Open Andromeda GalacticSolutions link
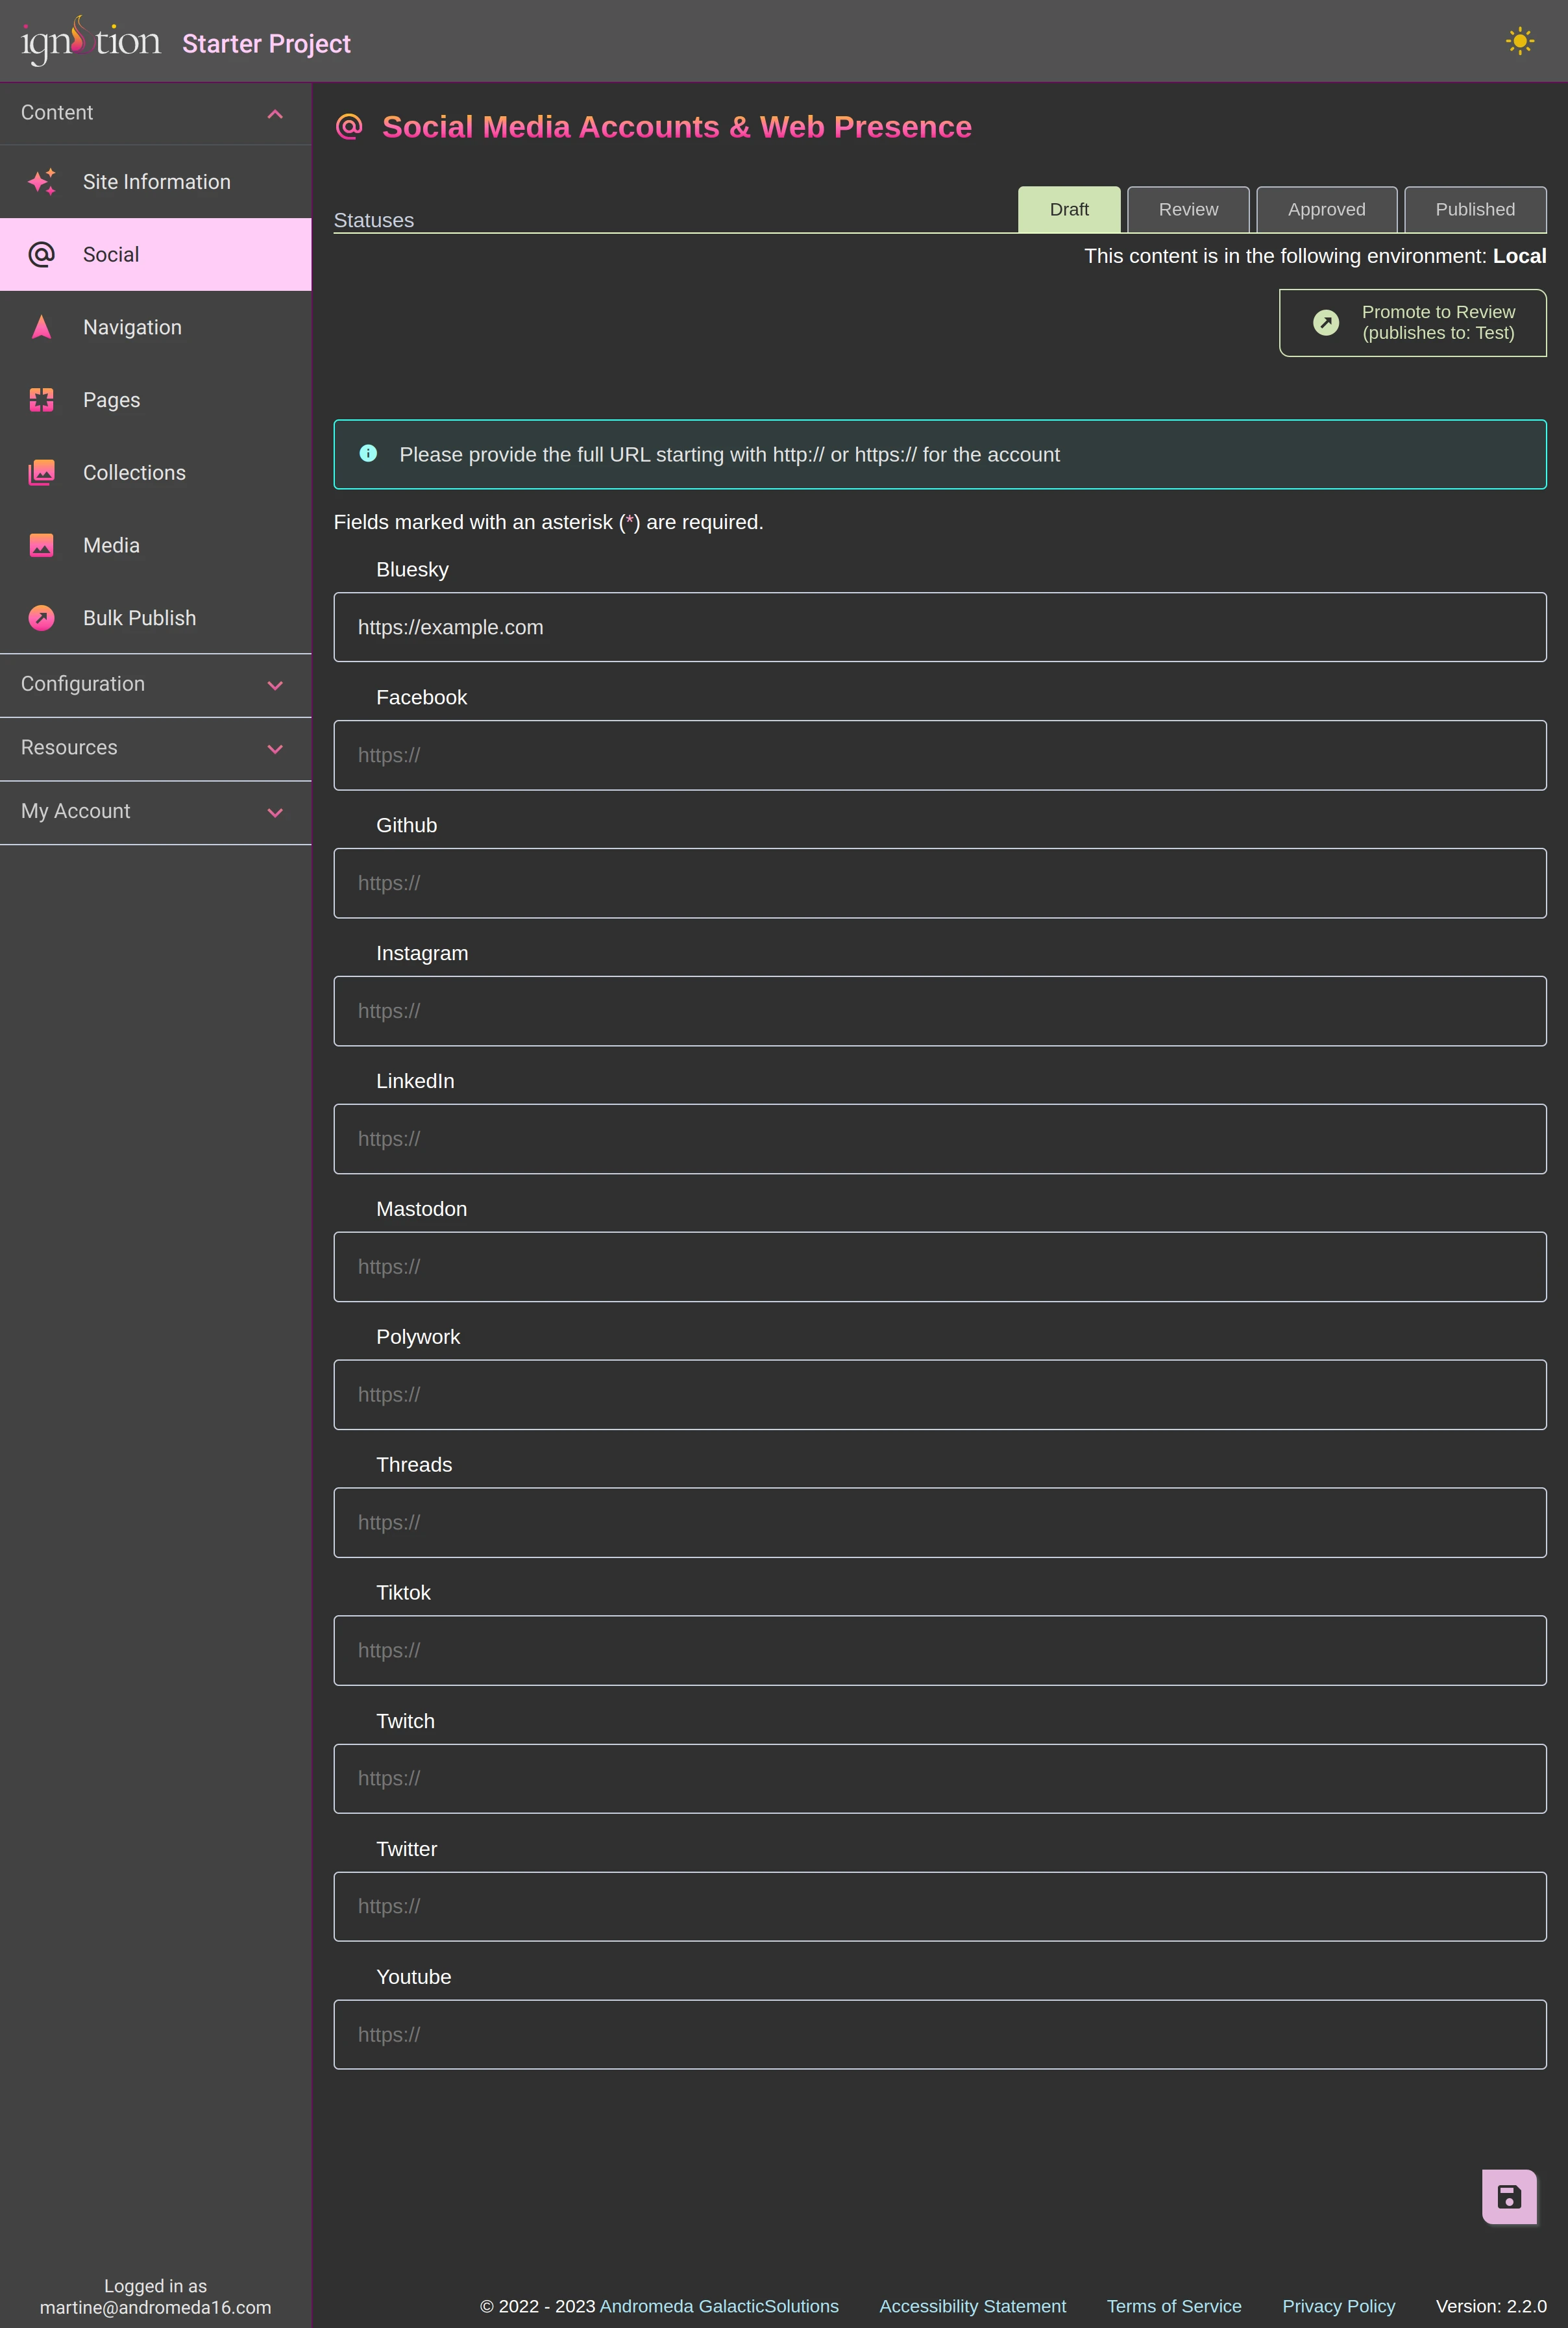Viewport: 1568px width, 2328px height. [x=719, y=2306]
